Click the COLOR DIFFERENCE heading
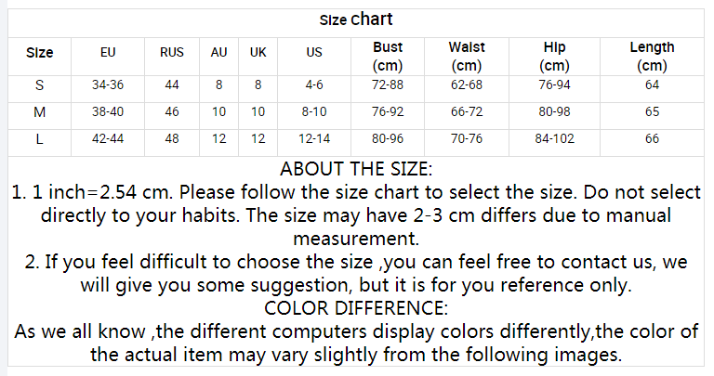Screen dimensions: 714x376 356,308
